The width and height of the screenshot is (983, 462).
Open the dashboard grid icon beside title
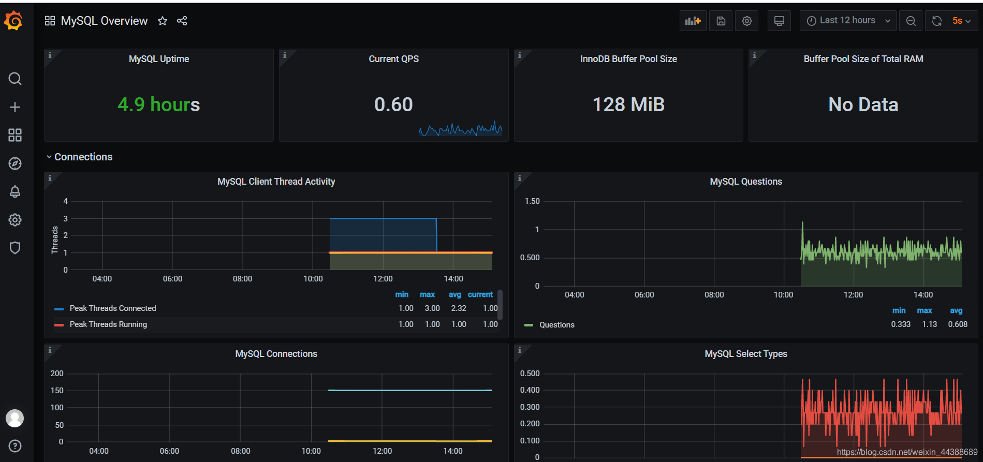tap(50, 21)
